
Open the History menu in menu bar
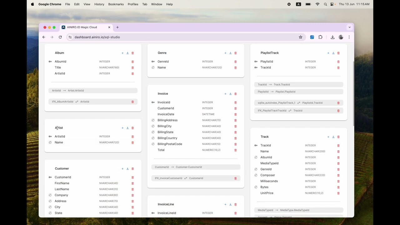pos(99,4)
